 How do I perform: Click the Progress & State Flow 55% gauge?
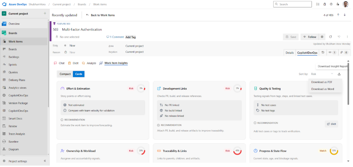coord(334,151)
